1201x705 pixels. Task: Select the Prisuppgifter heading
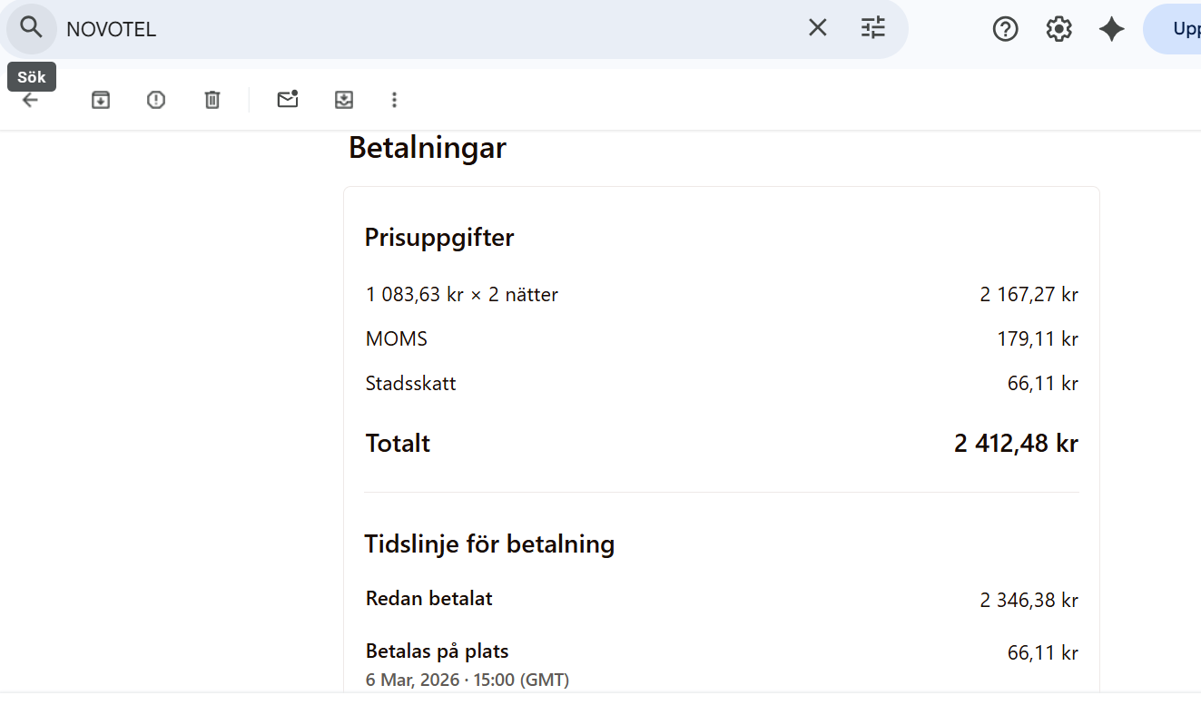[439, 238]
